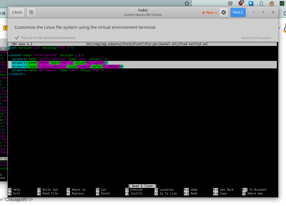The height and width of the screenshot is (206, 286).
Task: Click the xml version declaration line
Action: [41, 48]
